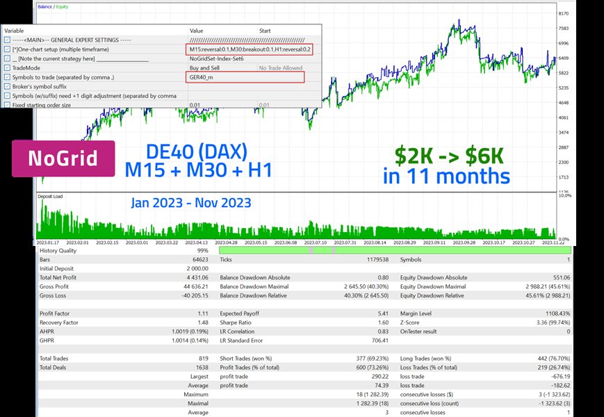Toggle the Note the current strategy checkbox
The width and height of the screenshot is (604, 417).
coord(8,58)
